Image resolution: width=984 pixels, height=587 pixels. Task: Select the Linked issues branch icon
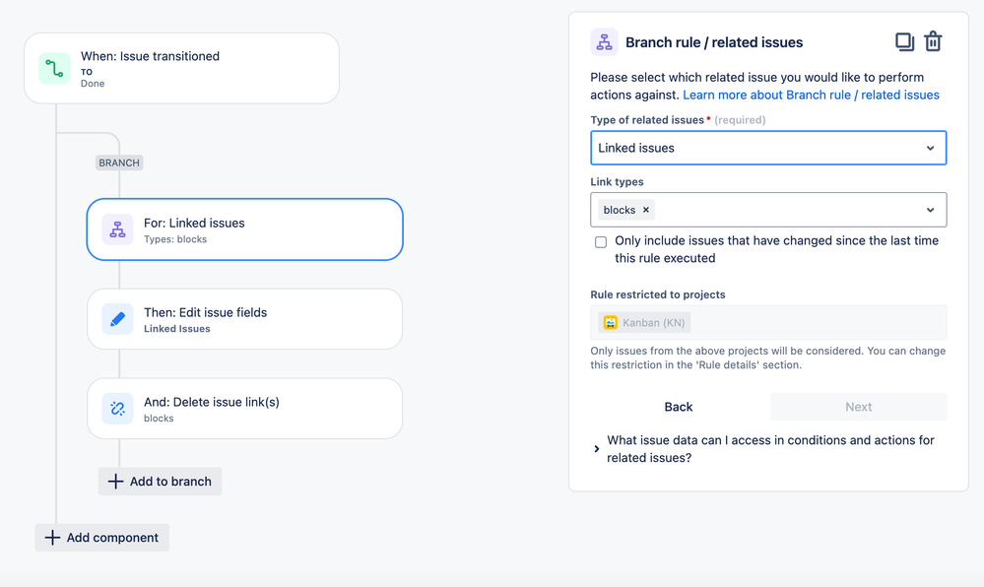tap(117, 229)
